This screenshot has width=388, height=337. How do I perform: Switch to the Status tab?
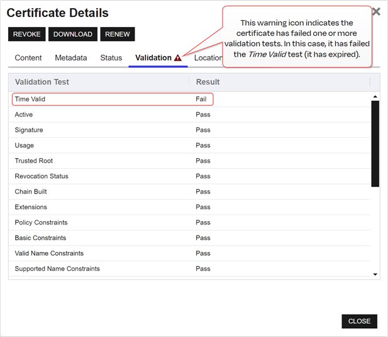pos(111,58)
